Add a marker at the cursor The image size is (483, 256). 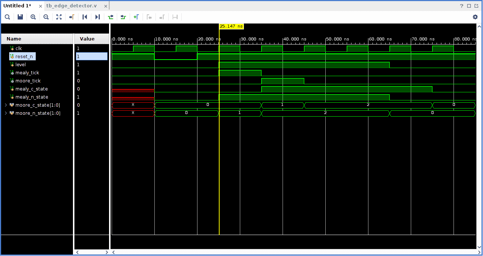pyautogui.click(x=136, y=17)
